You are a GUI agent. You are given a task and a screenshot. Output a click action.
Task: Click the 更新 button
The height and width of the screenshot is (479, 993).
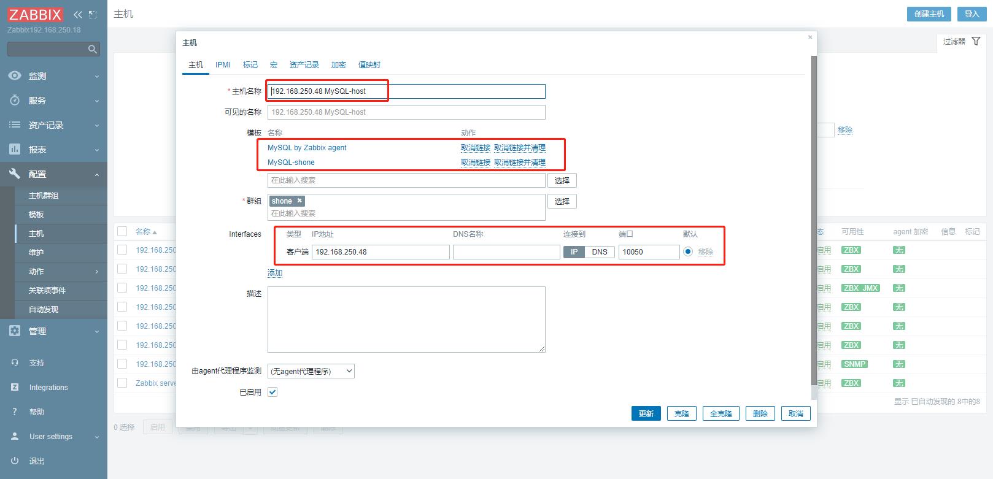(646, 413)
